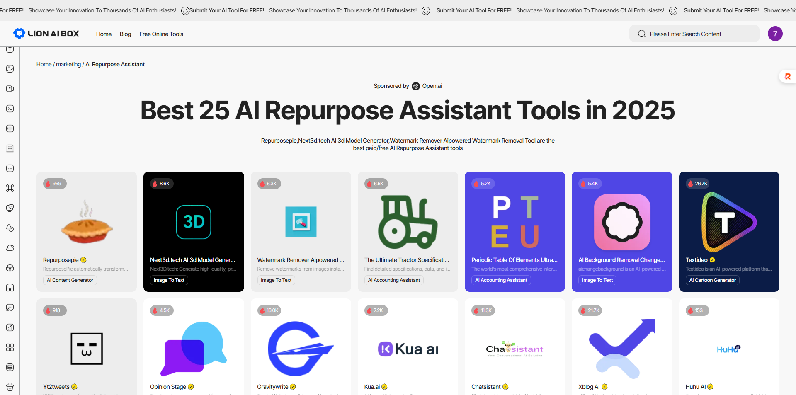Click the search magnifier icon
Screen dimensions: 796x395
pyautogui.click(x=642, y=34)
